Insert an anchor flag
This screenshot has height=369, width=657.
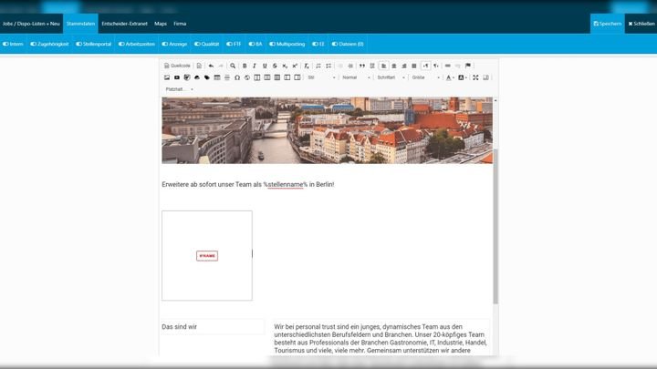pyautogui.click(x=468, y=66)
